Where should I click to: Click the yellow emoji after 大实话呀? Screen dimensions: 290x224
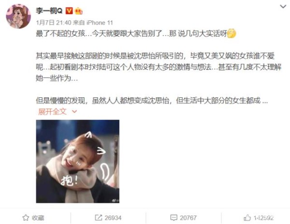(232, 33)
